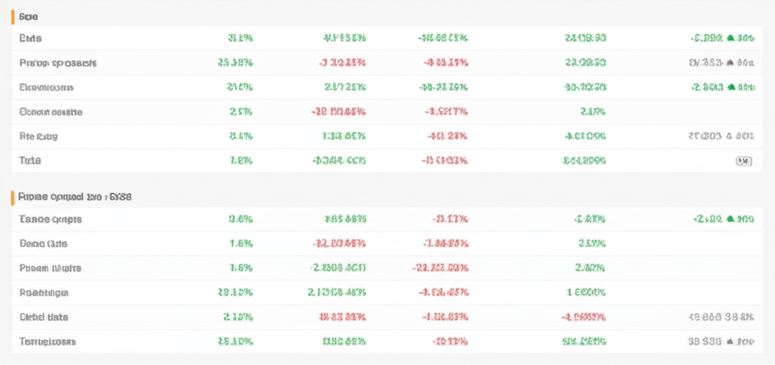The width and height of the screenshot is (775, 365).
Task: Click the orange marker beside the top section title
Action: point(13,16)
